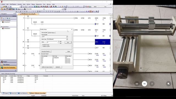The image size is (176, 99).
Task: Select the D10 row in Execution Result list
Action: pos(56,58)
